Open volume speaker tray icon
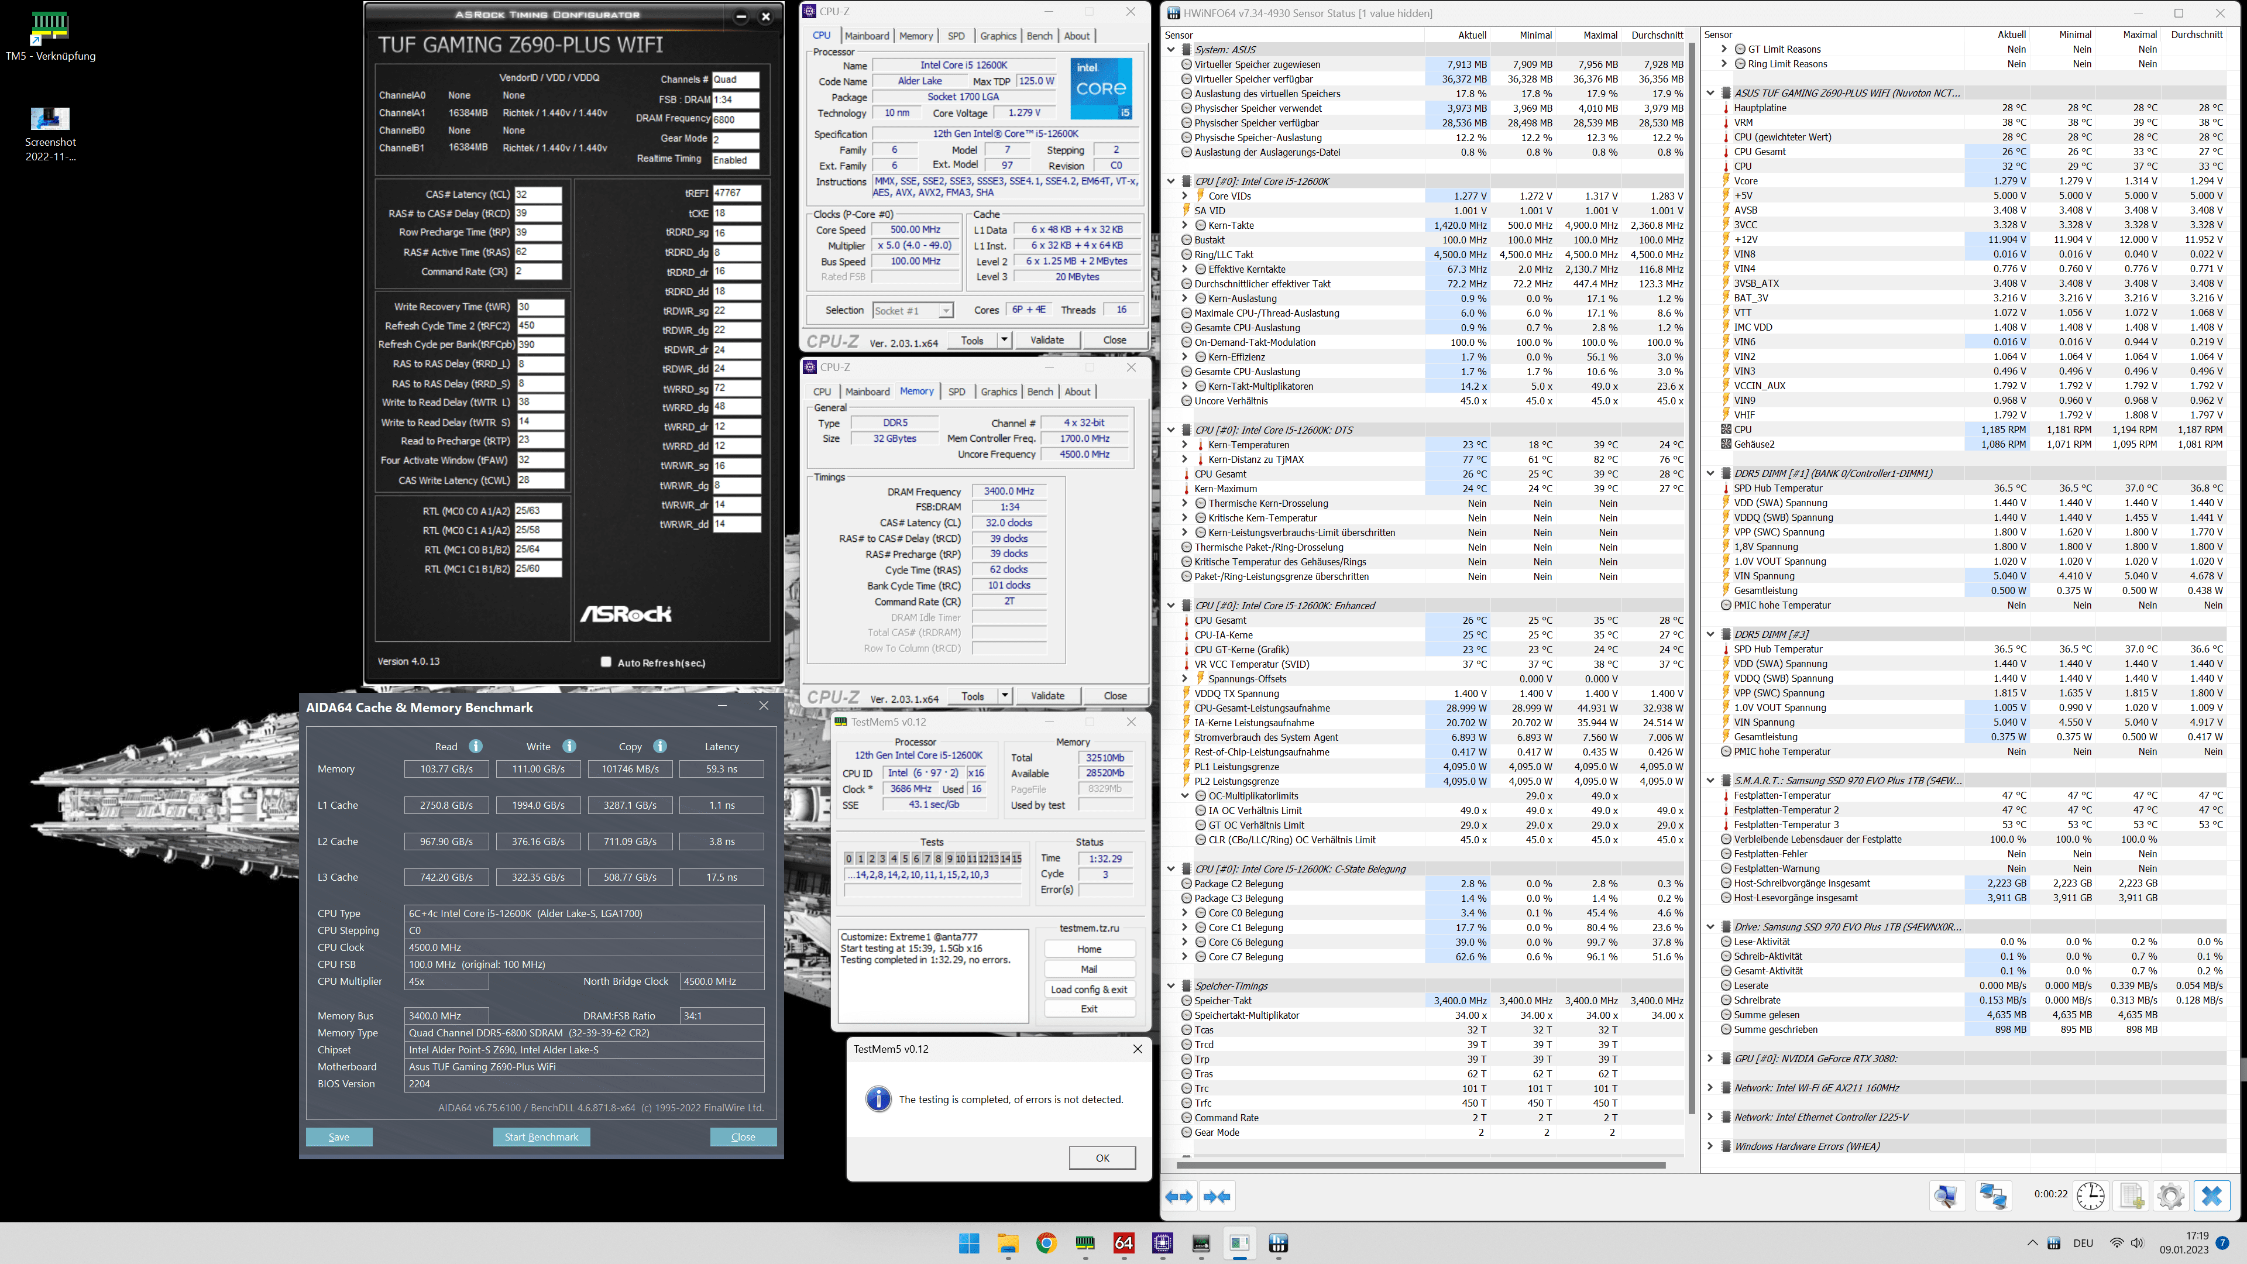 (x=2136, y=1243)
